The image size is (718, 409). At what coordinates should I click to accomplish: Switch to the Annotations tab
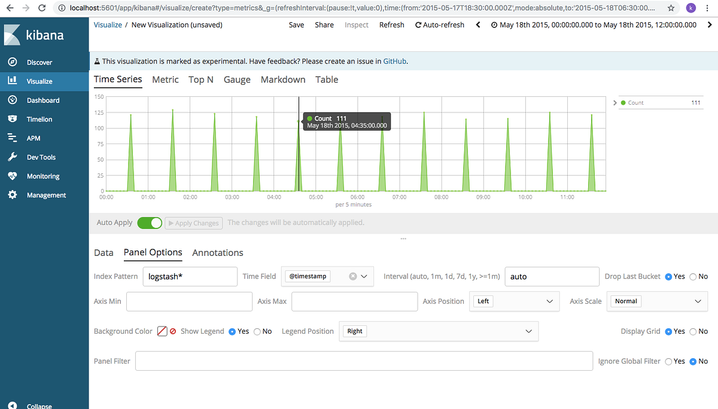tap(217, 252)
